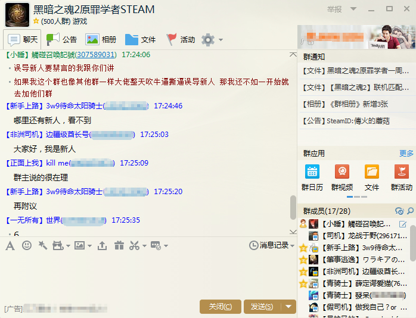Click the 更多 link in 群应用
416x318 pixels.
point(406,153)
